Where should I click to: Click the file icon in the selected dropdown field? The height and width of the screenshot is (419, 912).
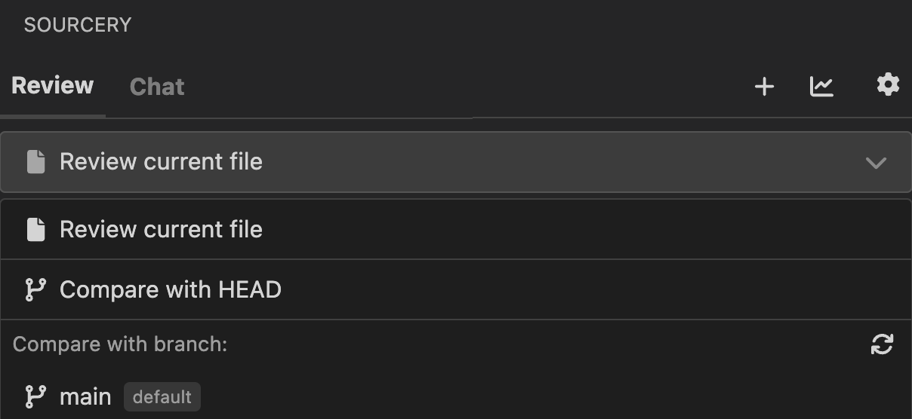point(35,162)
